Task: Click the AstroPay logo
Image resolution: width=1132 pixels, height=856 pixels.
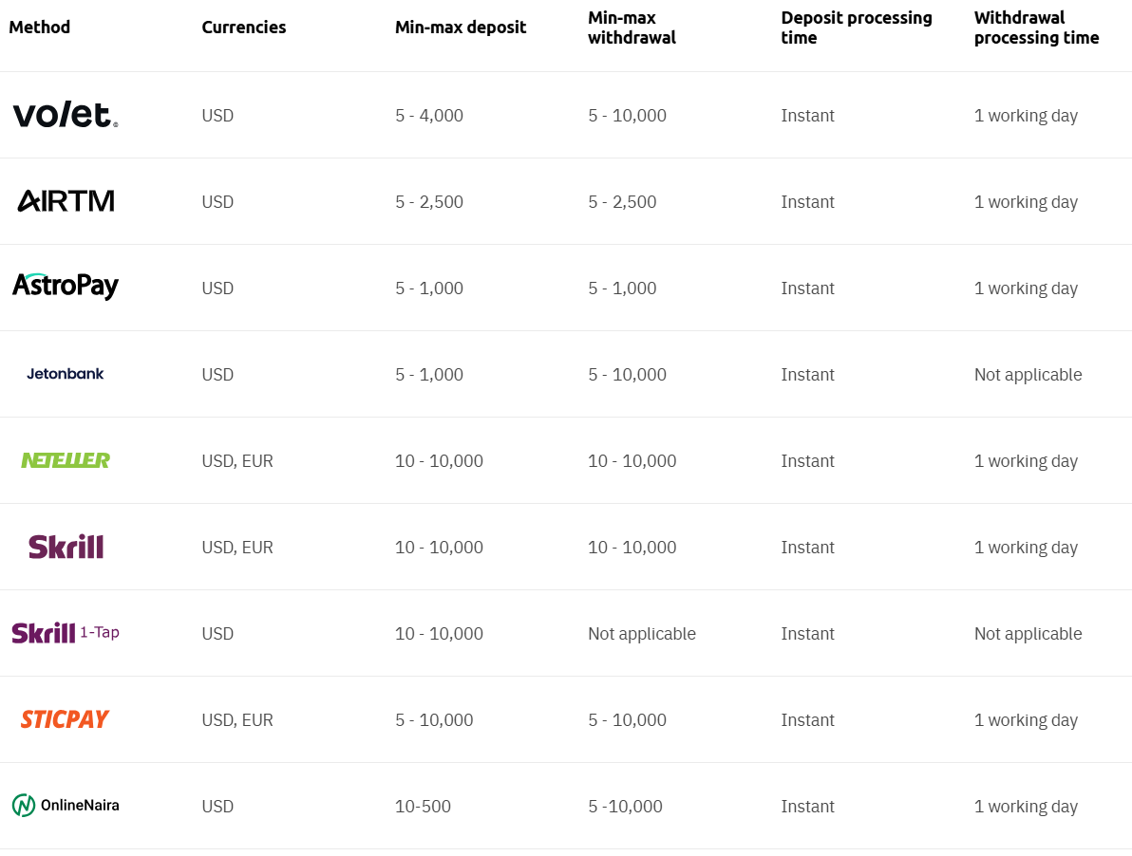Action: 66,286
